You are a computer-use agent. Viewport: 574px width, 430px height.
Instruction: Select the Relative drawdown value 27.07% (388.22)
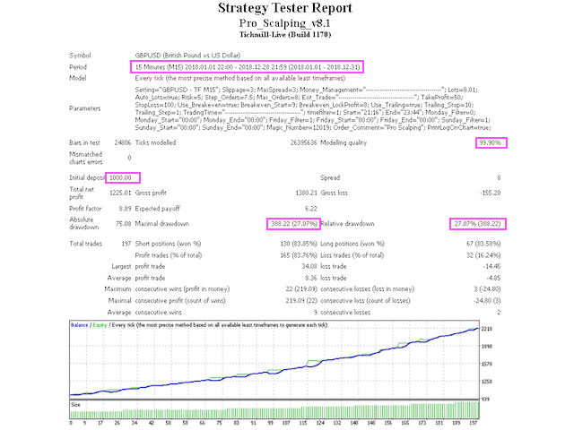(x=477, y=224)
